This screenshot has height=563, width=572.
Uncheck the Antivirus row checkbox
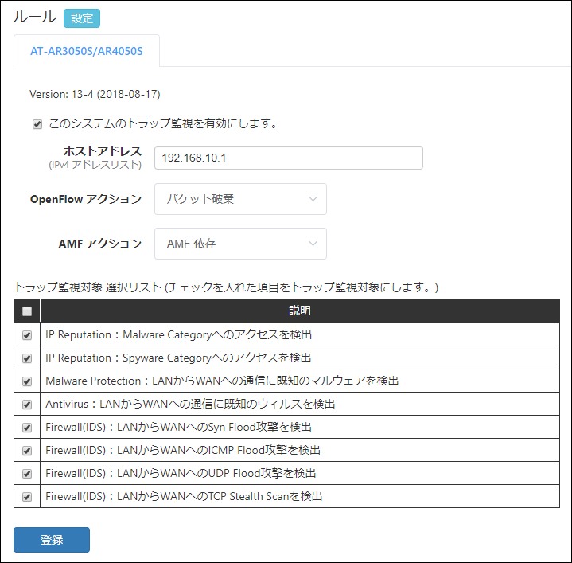27,405
